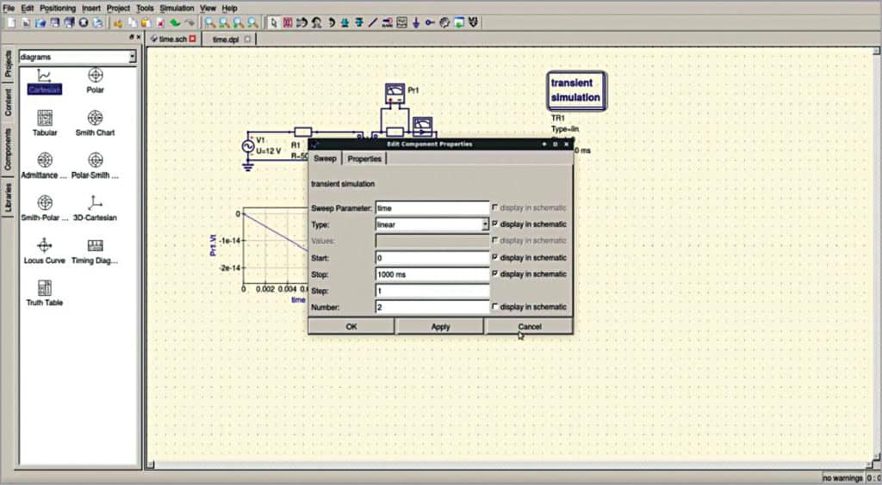Click Cancel in the properties dialog
Image resolution: width=882 pixels, height=485 pixels.
click(x=529, y=327)
